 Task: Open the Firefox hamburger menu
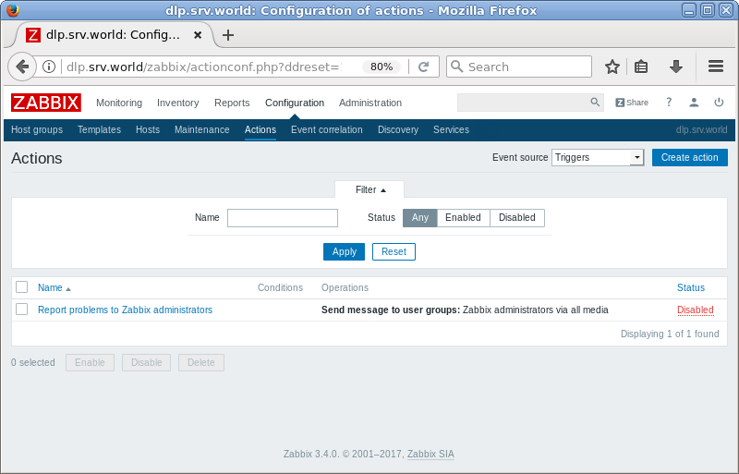coord(715,67)
